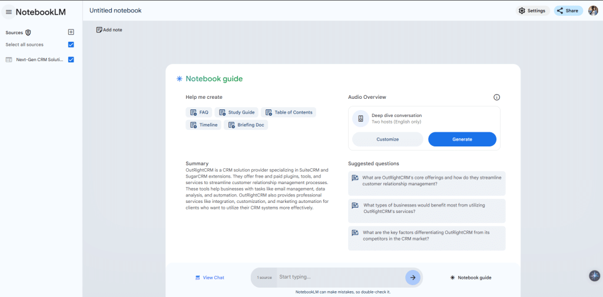Toggle the Select all sources checkbox
The image size is (603, 297).
point(71,45)
